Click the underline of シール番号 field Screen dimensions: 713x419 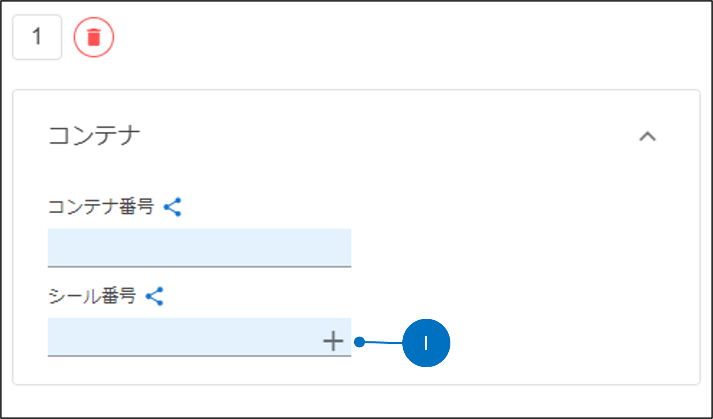[x=199, y=356]
